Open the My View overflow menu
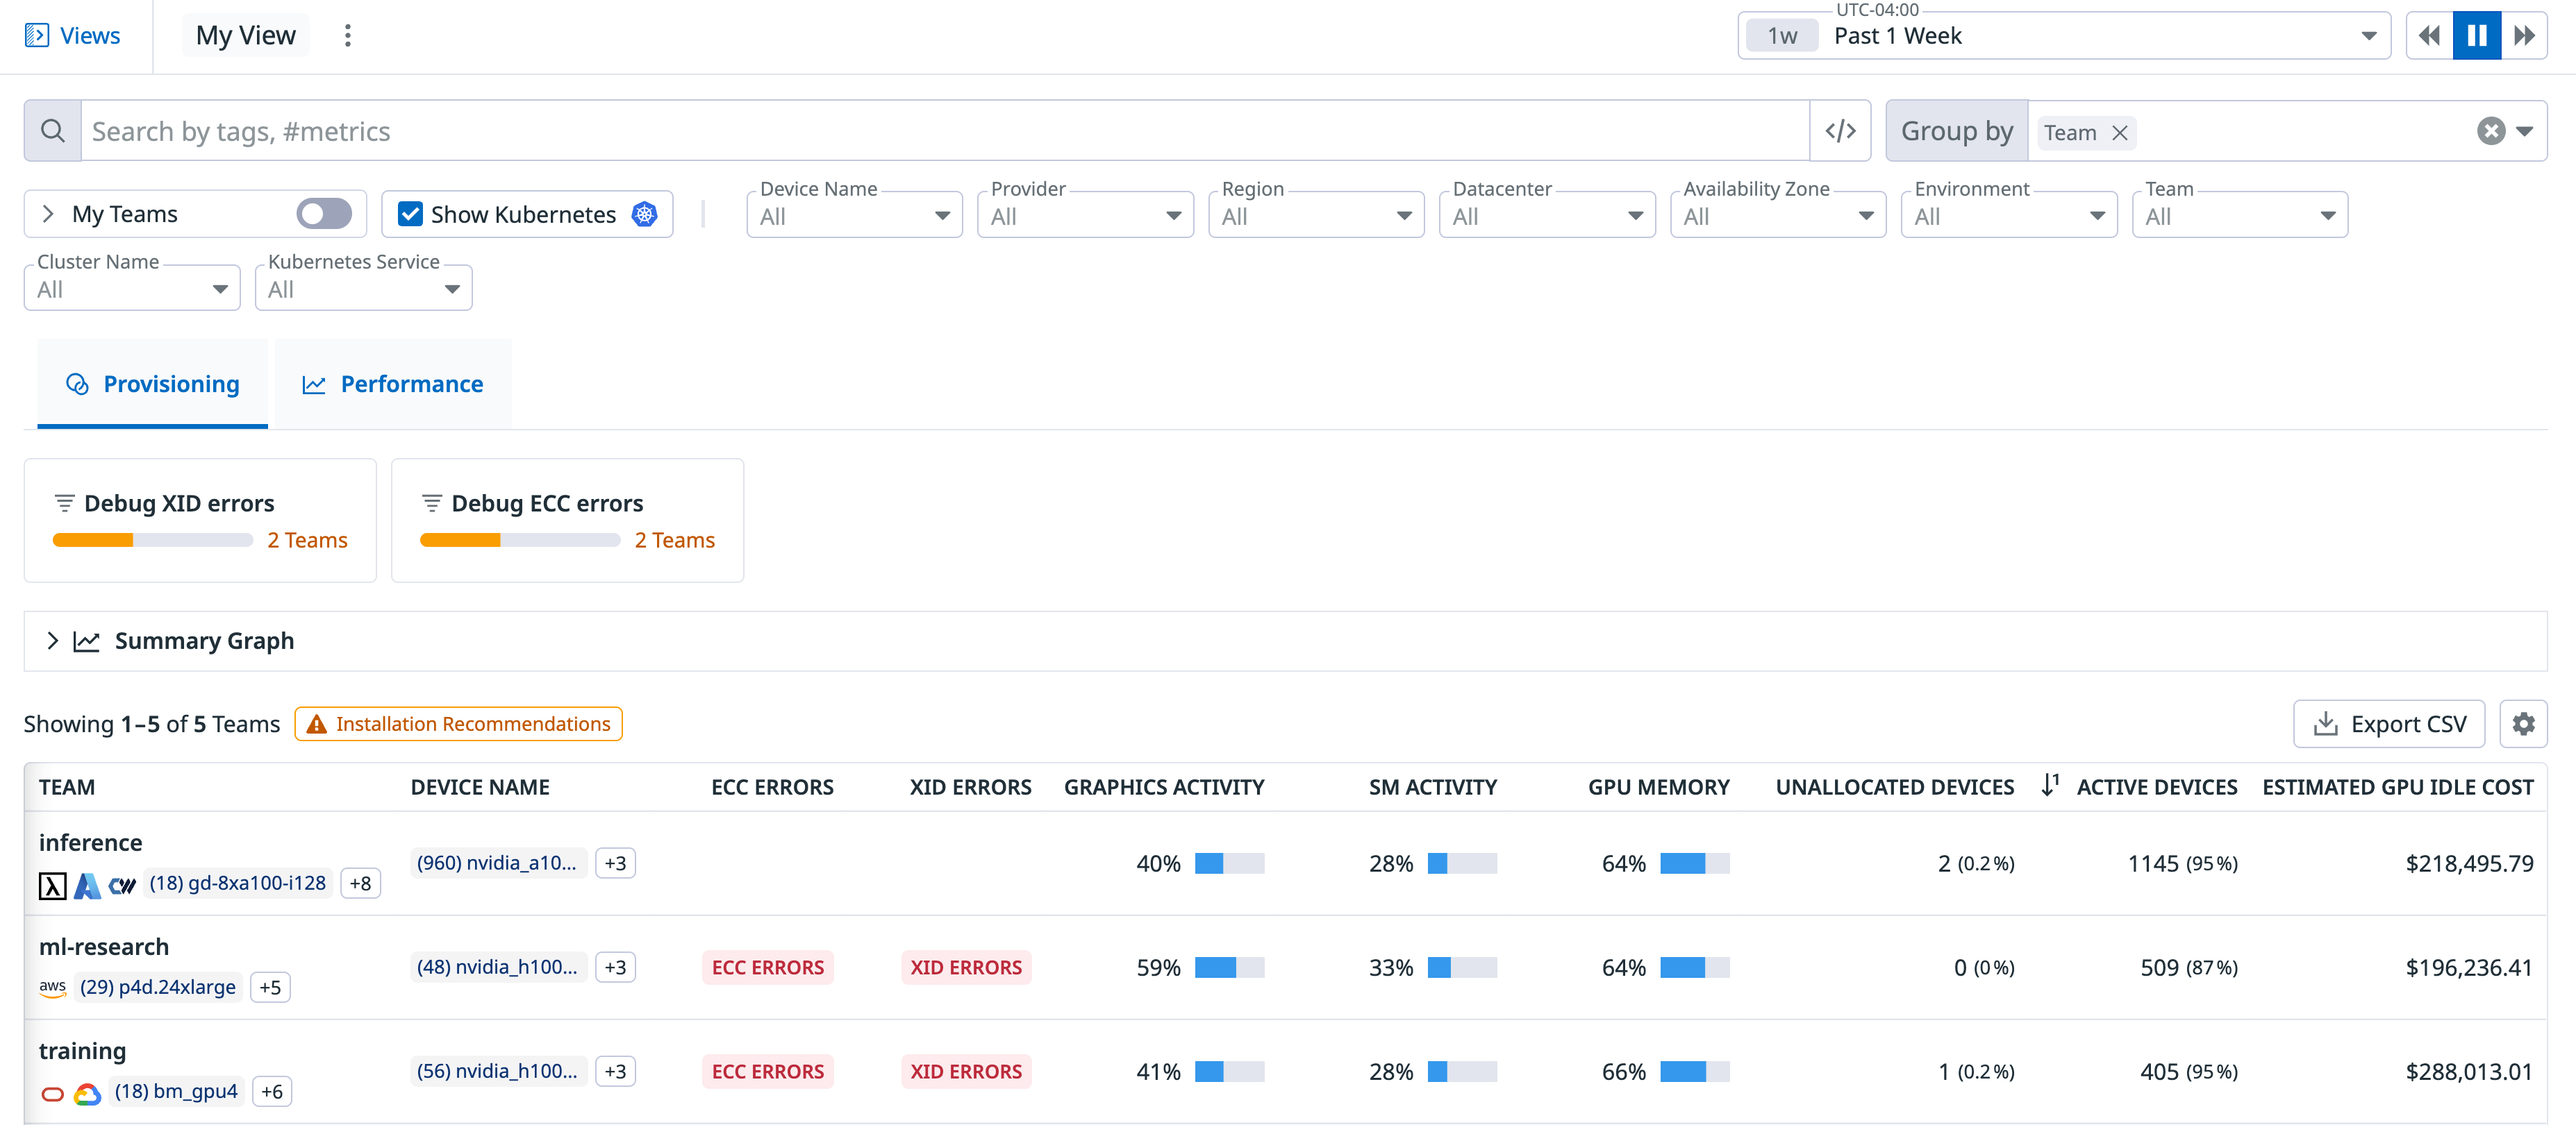This screenshot has height=1125, width=2576. [347, 35]
